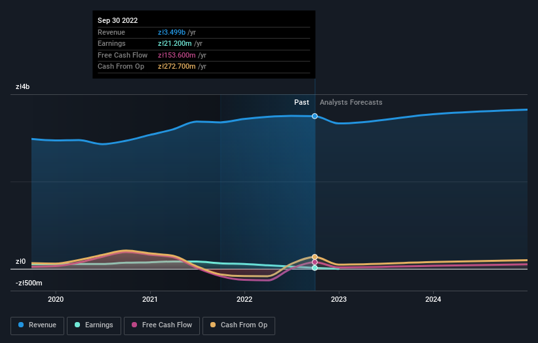Click the 2020 x-axis label
Image resolution: width=538 pixels, height=343 pixels.
pyautogui.click(x=56, y=299)
